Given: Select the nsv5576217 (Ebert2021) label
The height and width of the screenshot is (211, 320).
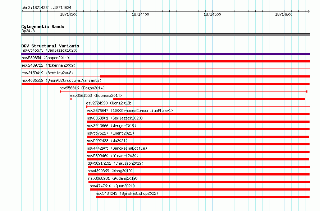Looking at the screenshot, I should tap(110, 133).
